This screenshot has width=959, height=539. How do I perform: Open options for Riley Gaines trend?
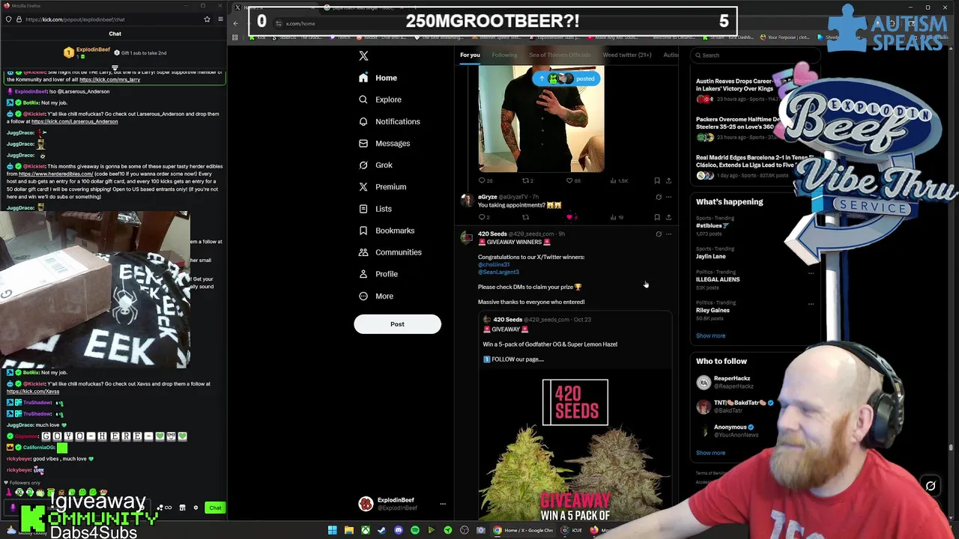[x=811, y=304]
